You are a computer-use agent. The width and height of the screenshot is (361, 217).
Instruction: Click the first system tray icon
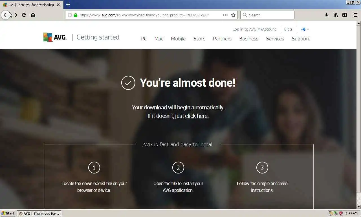(331, 213)
